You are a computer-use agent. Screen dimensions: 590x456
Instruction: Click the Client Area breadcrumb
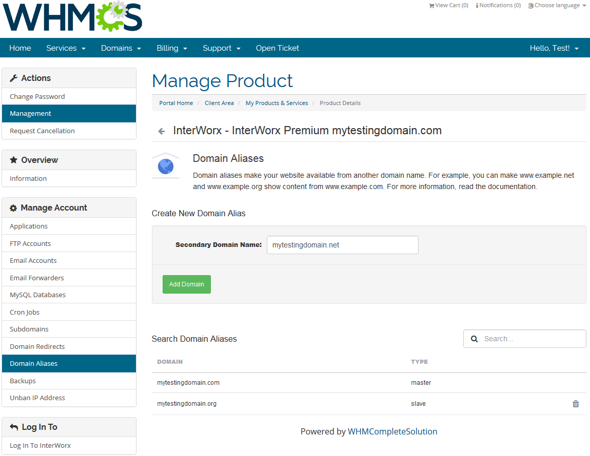(x=219, y=103)
